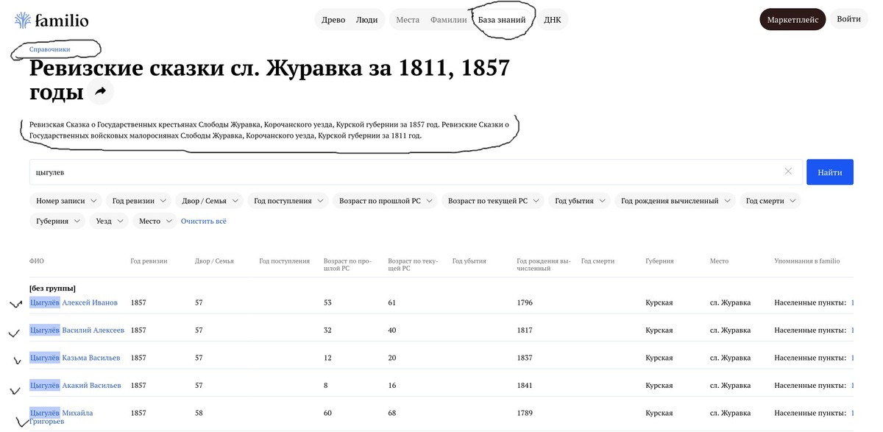Click Очистить всё to reset filters
The height and width of the screenshot is (432, 883).
pyautogui.click(x=204, y=220)
